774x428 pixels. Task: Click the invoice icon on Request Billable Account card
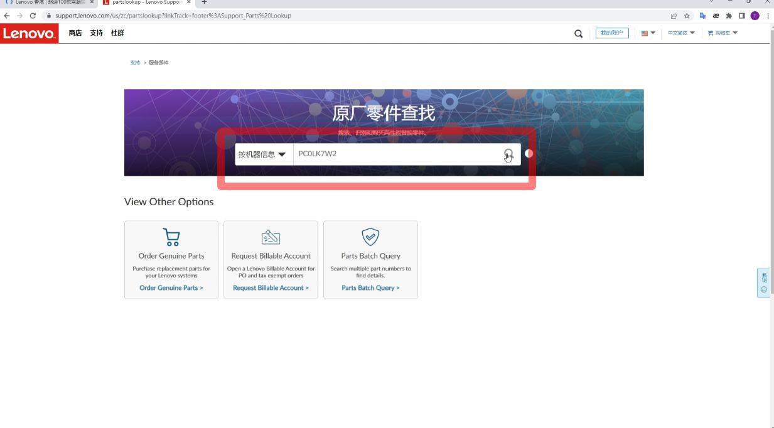tap(271, 237)
